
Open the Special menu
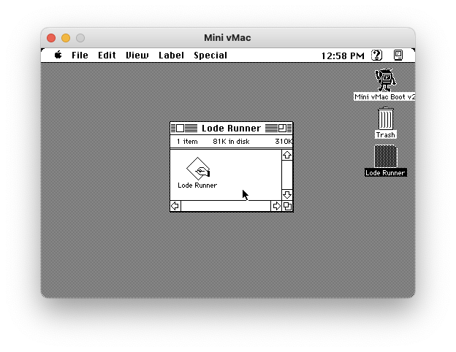[210, 56]
